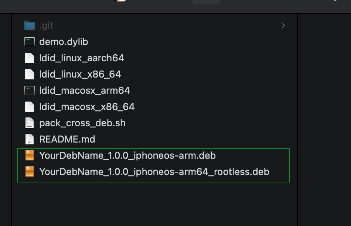Click the archive icon for the arm deb package

[29, 155]
